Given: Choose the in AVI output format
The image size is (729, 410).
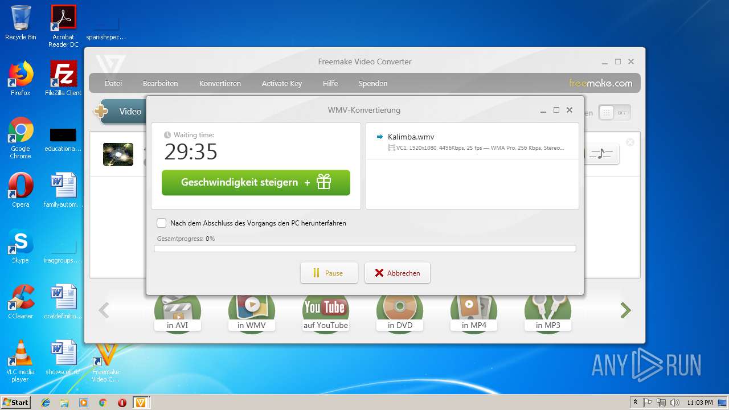Looking at the screenshot, I should pos(177,313).
